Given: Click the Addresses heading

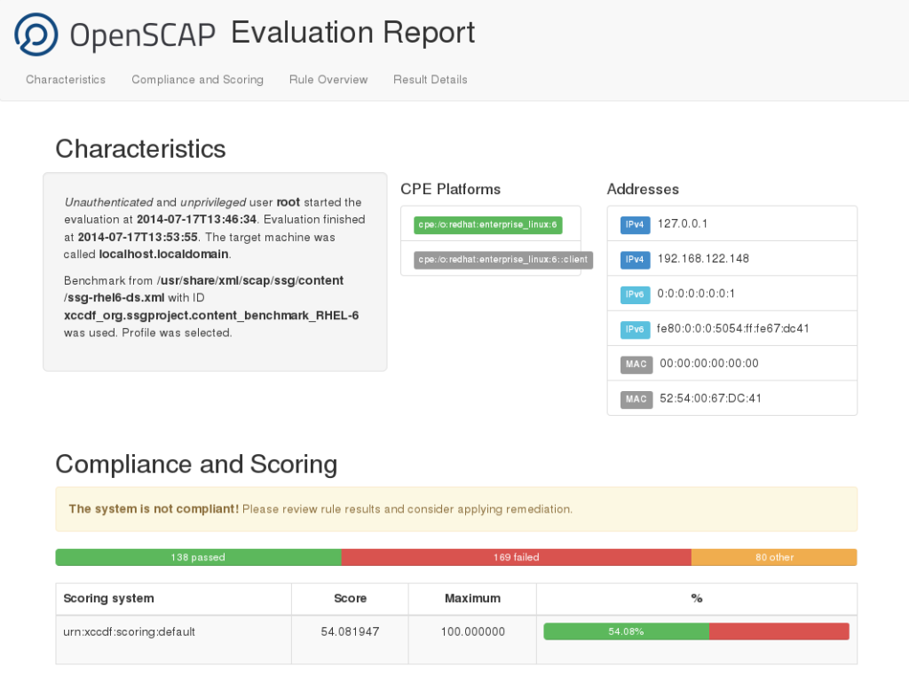Looking at the screenshot, I should coord(643,190).
